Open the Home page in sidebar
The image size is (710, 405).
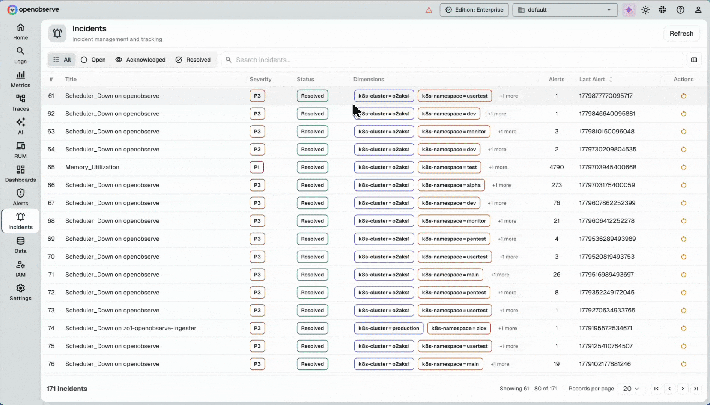coord(20,32)
